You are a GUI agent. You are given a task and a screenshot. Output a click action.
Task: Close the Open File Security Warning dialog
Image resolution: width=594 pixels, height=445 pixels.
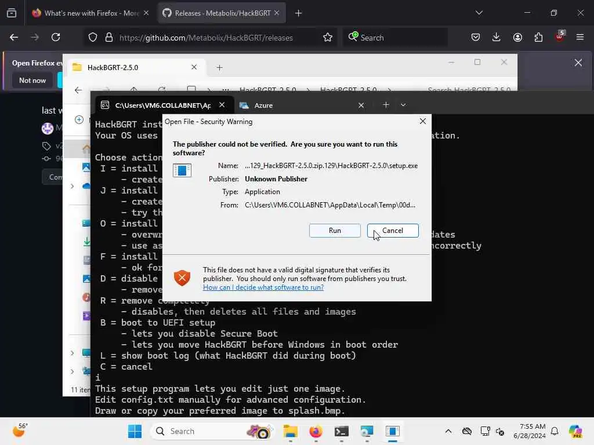click(x=423, y=122)
